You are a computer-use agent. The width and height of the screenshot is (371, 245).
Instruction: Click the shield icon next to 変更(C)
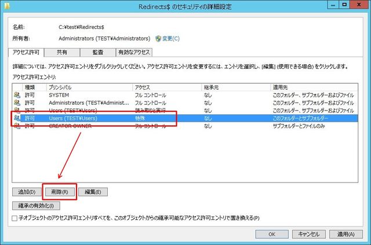tap(158, 39)
